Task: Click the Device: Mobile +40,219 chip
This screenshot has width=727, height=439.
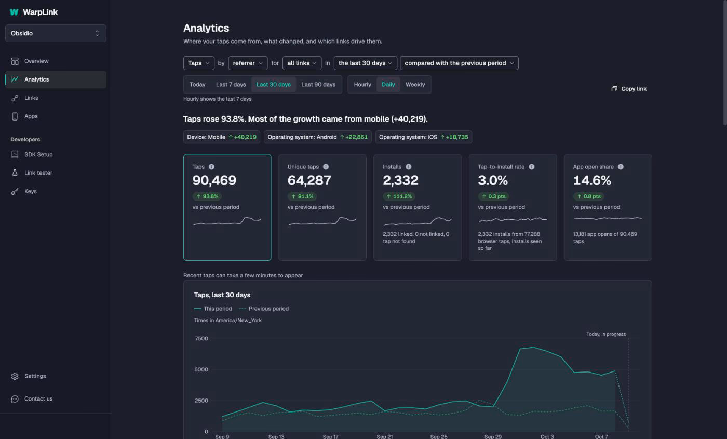Action: 222,137
